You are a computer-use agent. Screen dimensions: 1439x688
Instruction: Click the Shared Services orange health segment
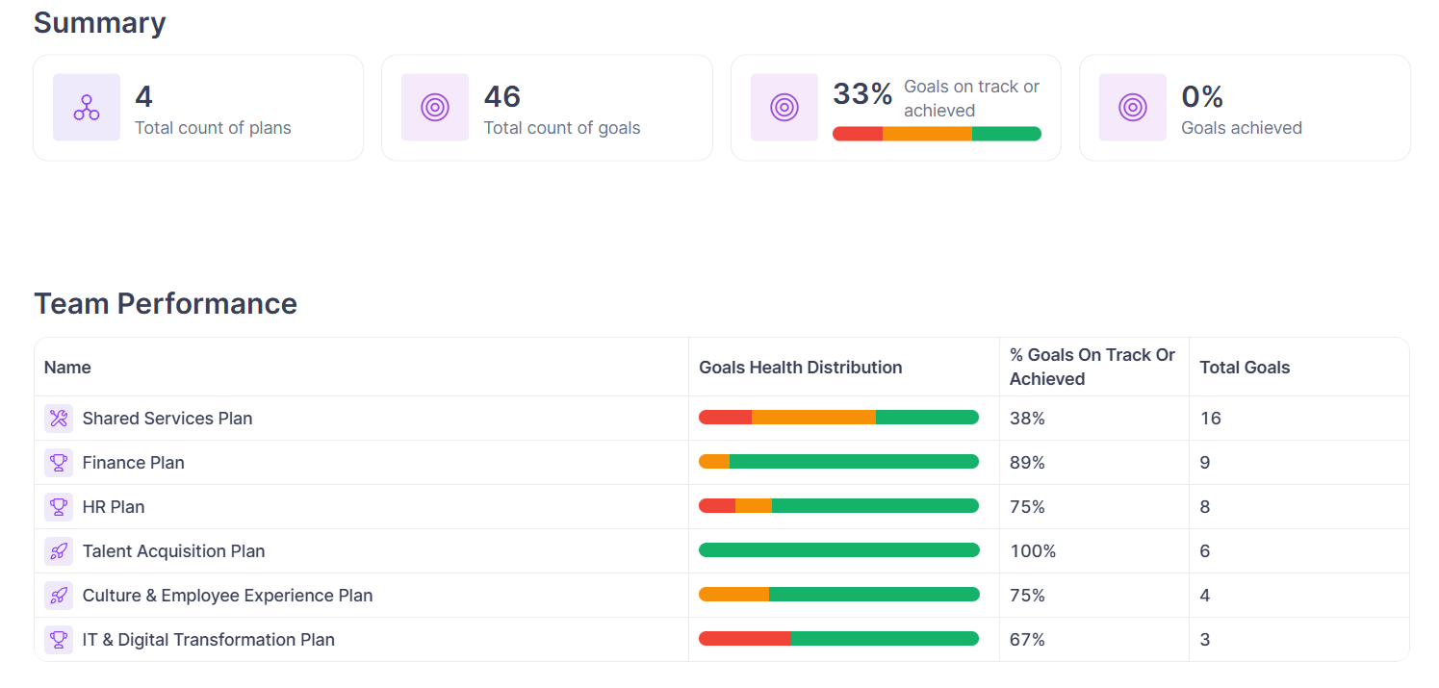pyautogui.click(x=813, y=418)
